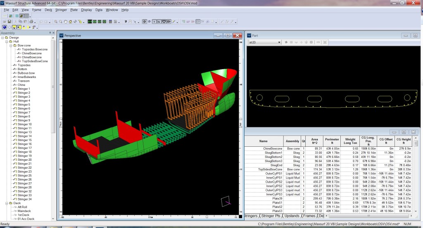Viewport: 423px width, 228px height.
Task: Click the last icon in Part window toolbar
Action: (325, 42)
